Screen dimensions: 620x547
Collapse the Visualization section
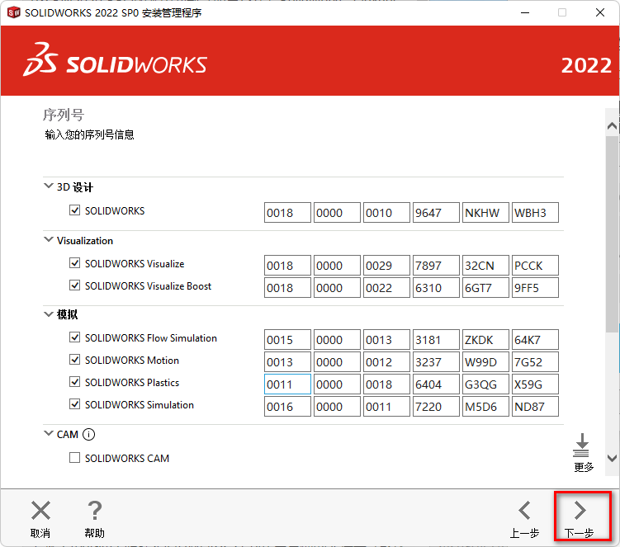[x=48, y=240]
